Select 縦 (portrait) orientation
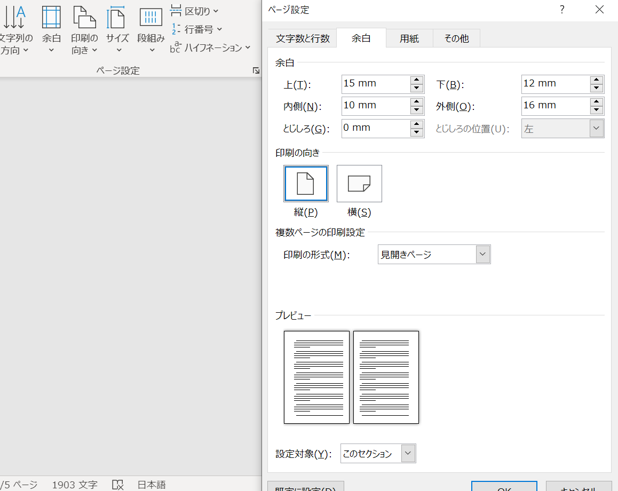This screenshot has width=618, height=491. [306, 183]
